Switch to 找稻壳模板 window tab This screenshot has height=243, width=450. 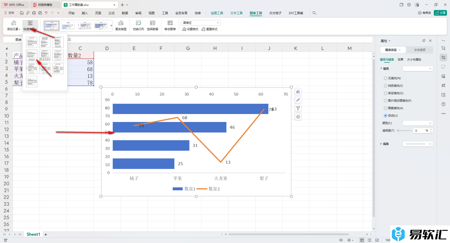[45, 5]
